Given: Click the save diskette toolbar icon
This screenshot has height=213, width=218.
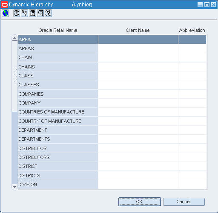Looking at the screenshot, I should pyautogui.click(x=32, y=13).
